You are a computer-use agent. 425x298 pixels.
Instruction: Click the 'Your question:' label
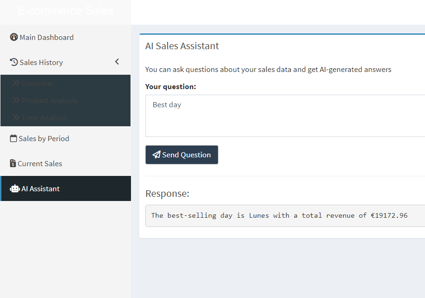(x=170, y=87)
